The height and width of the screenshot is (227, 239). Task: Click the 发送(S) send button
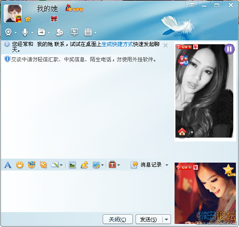149,220
